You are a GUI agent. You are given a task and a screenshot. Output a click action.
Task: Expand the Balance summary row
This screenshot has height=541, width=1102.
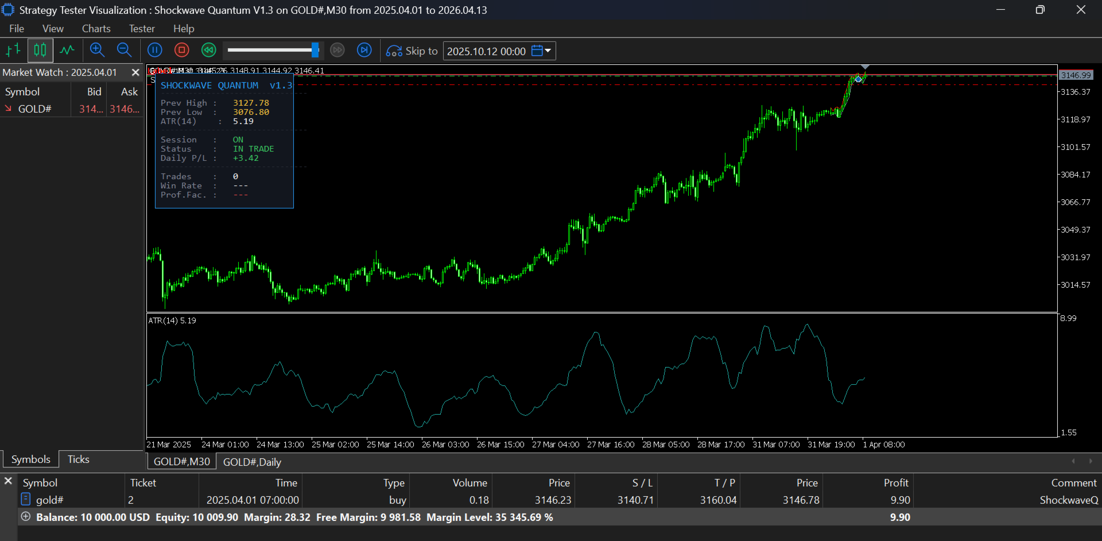coord(26,517)
